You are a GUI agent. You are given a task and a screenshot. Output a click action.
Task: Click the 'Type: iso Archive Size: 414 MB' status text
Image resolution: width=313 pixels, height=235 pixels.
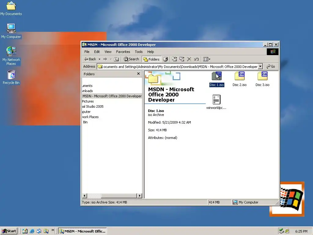pos(105,202)
